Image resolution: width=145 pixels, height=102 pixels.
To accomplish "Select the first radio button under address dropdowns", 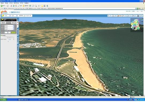I will (5, 31).
